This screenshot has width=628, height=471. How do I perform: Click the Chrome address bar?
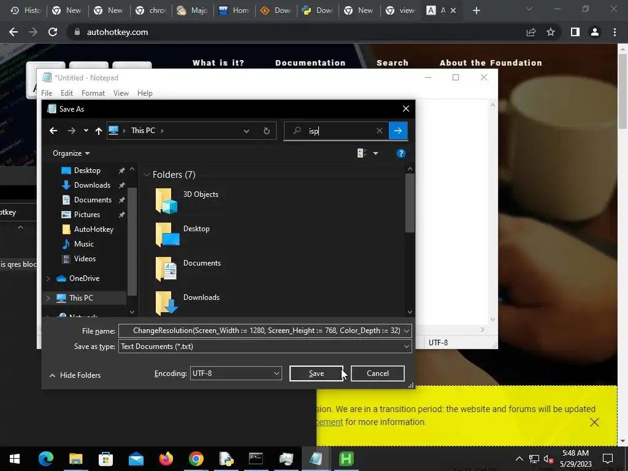(x=296, y=32)
